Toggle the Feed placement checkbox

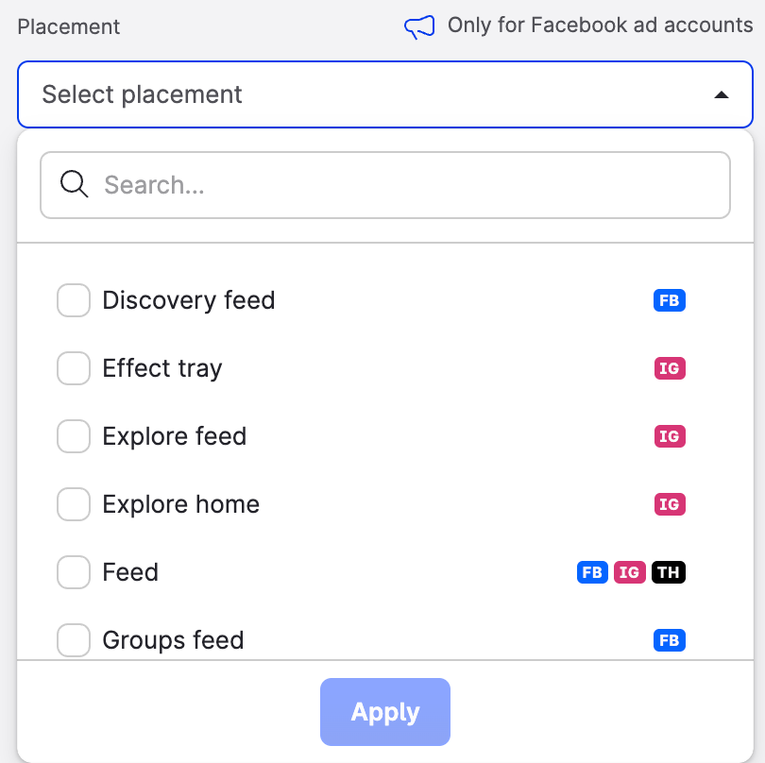(74, 572)
